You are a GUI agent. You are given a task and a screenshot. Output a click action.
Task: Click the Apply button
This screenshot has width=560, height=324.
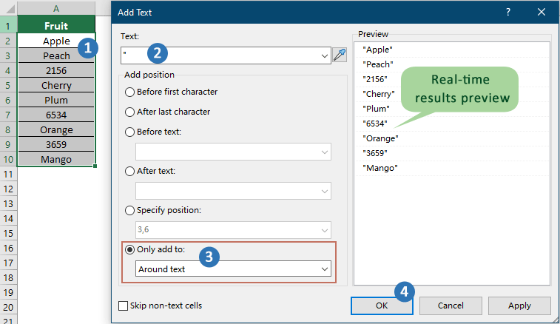coord(519,306)
